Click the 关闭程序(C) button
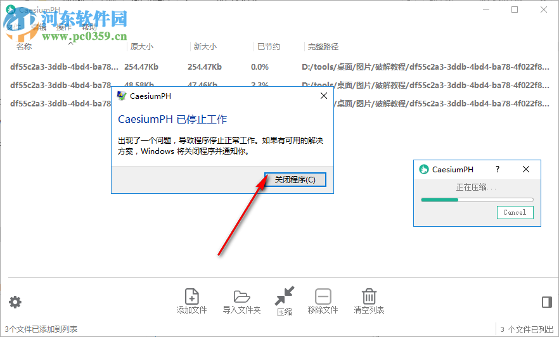The width and height of the screenshot is (559, 337). (x=295, y=179)
